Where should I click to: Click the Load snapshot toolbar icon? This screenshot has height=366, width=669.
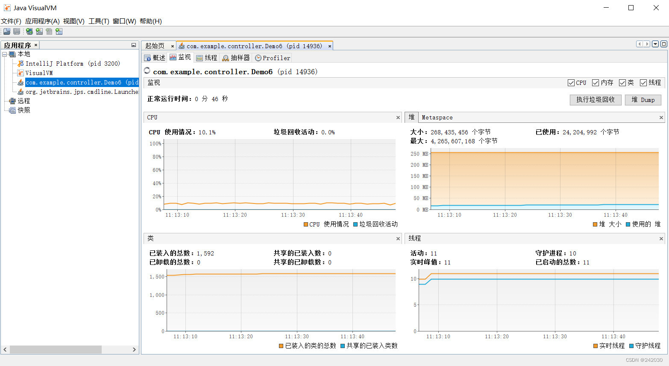click(x=7, y=31)
